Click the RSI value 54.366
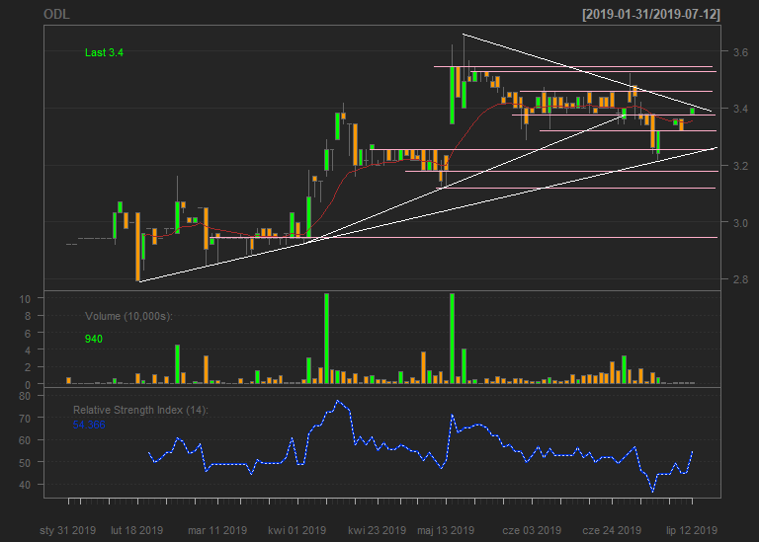Screen dimensions: 759x542 coord(89,425)
